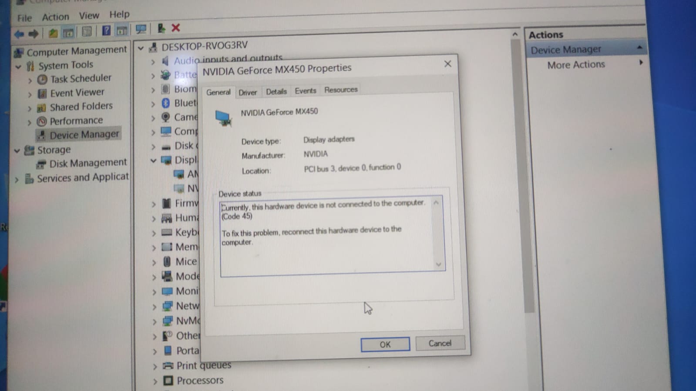This screenshot has width=696, height=391.
Task: Click the Event Viewer icon in the tree
Action: [x=42, y=94]
